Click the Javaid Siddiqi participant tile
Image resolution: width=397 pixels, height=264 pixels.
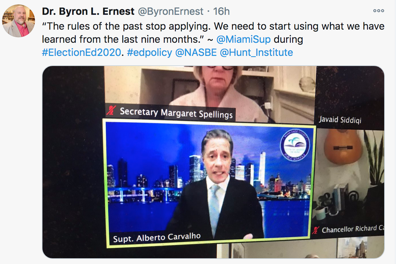(349, 97)
